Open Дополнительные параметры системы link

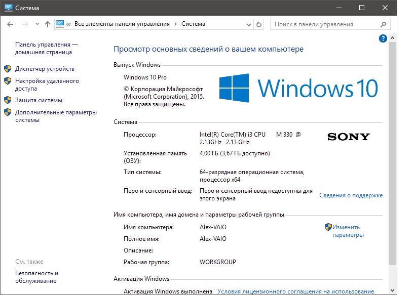coord(56,116)
